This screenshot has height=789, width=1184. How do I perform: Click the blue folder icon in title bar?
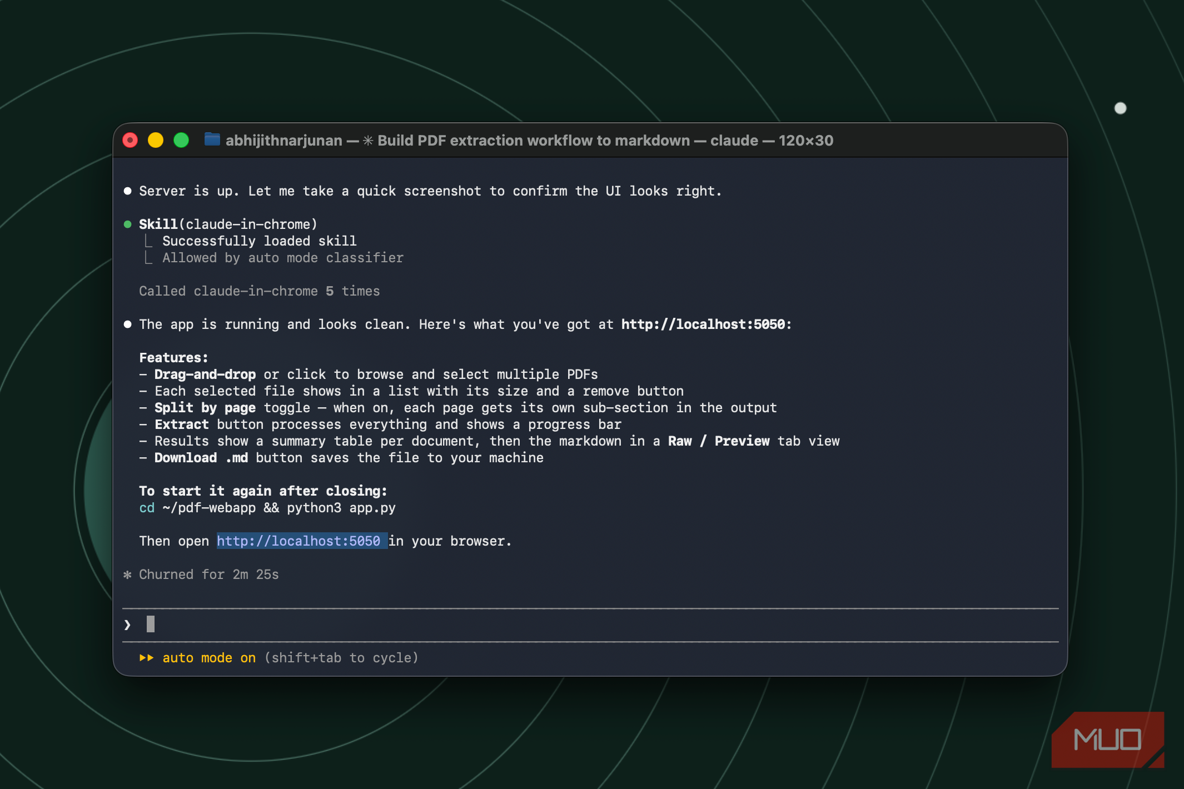pyautogui.click(x=212, y=139)
